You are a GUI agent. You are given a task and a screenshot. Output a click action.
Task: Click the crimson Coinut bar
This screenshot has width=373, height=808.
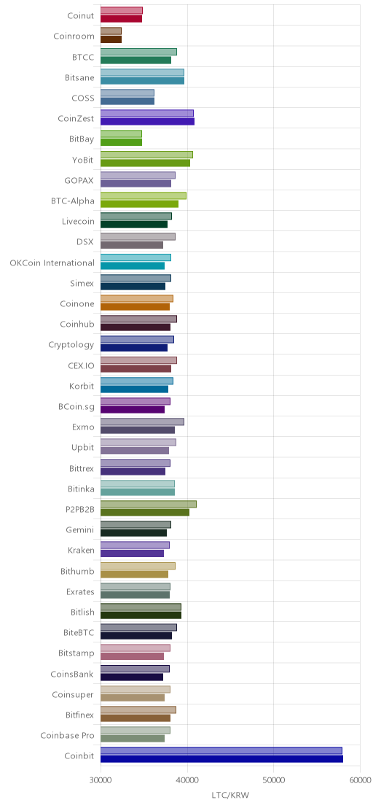(122, 18)
